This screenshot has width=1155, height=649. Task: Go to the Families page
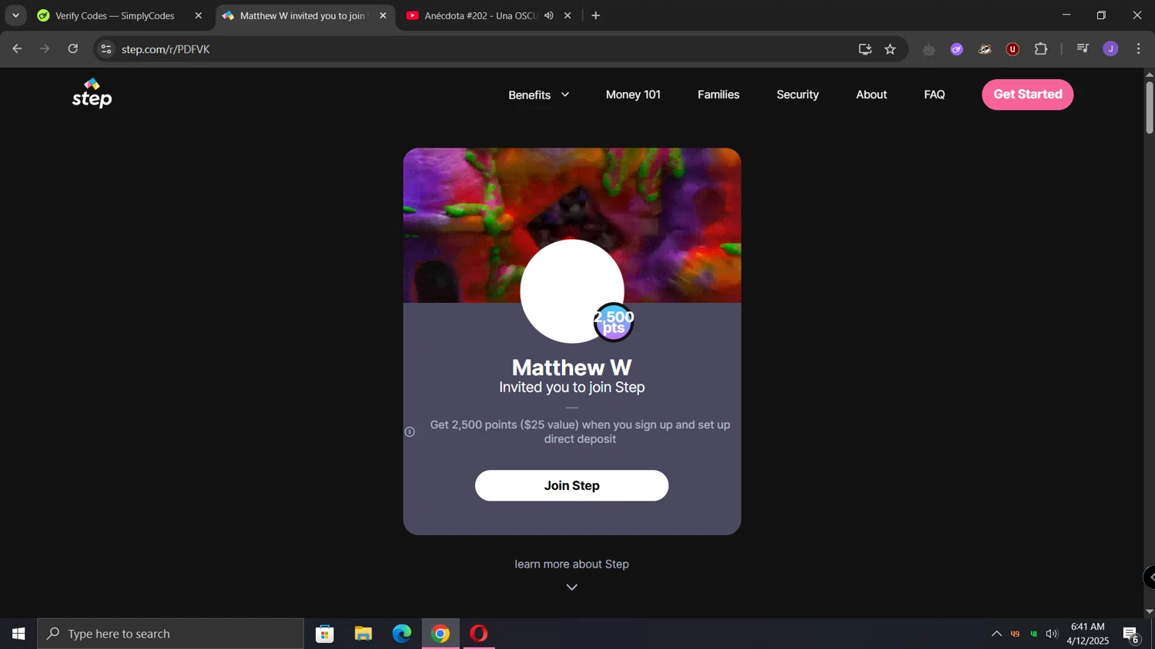point(718,95)
